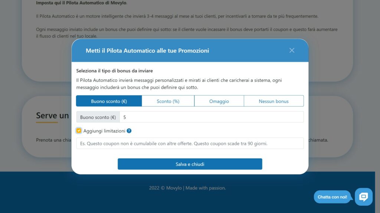Click the 'Aggiungi limitazioni' label text
Screen dimensions: 380x213
(x=104, y=131)
